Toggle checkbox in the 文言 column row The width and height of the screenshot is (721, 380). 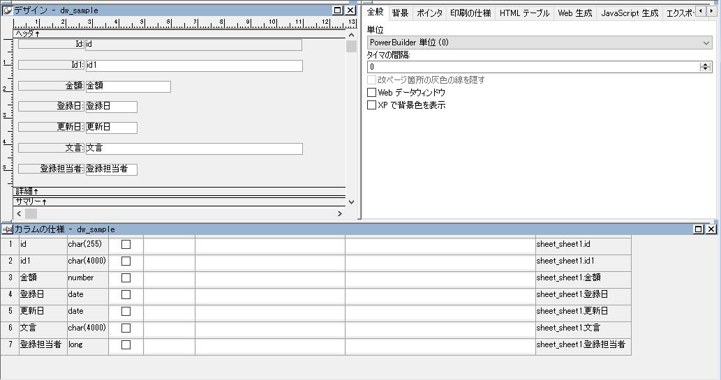(x=126, y=328)
